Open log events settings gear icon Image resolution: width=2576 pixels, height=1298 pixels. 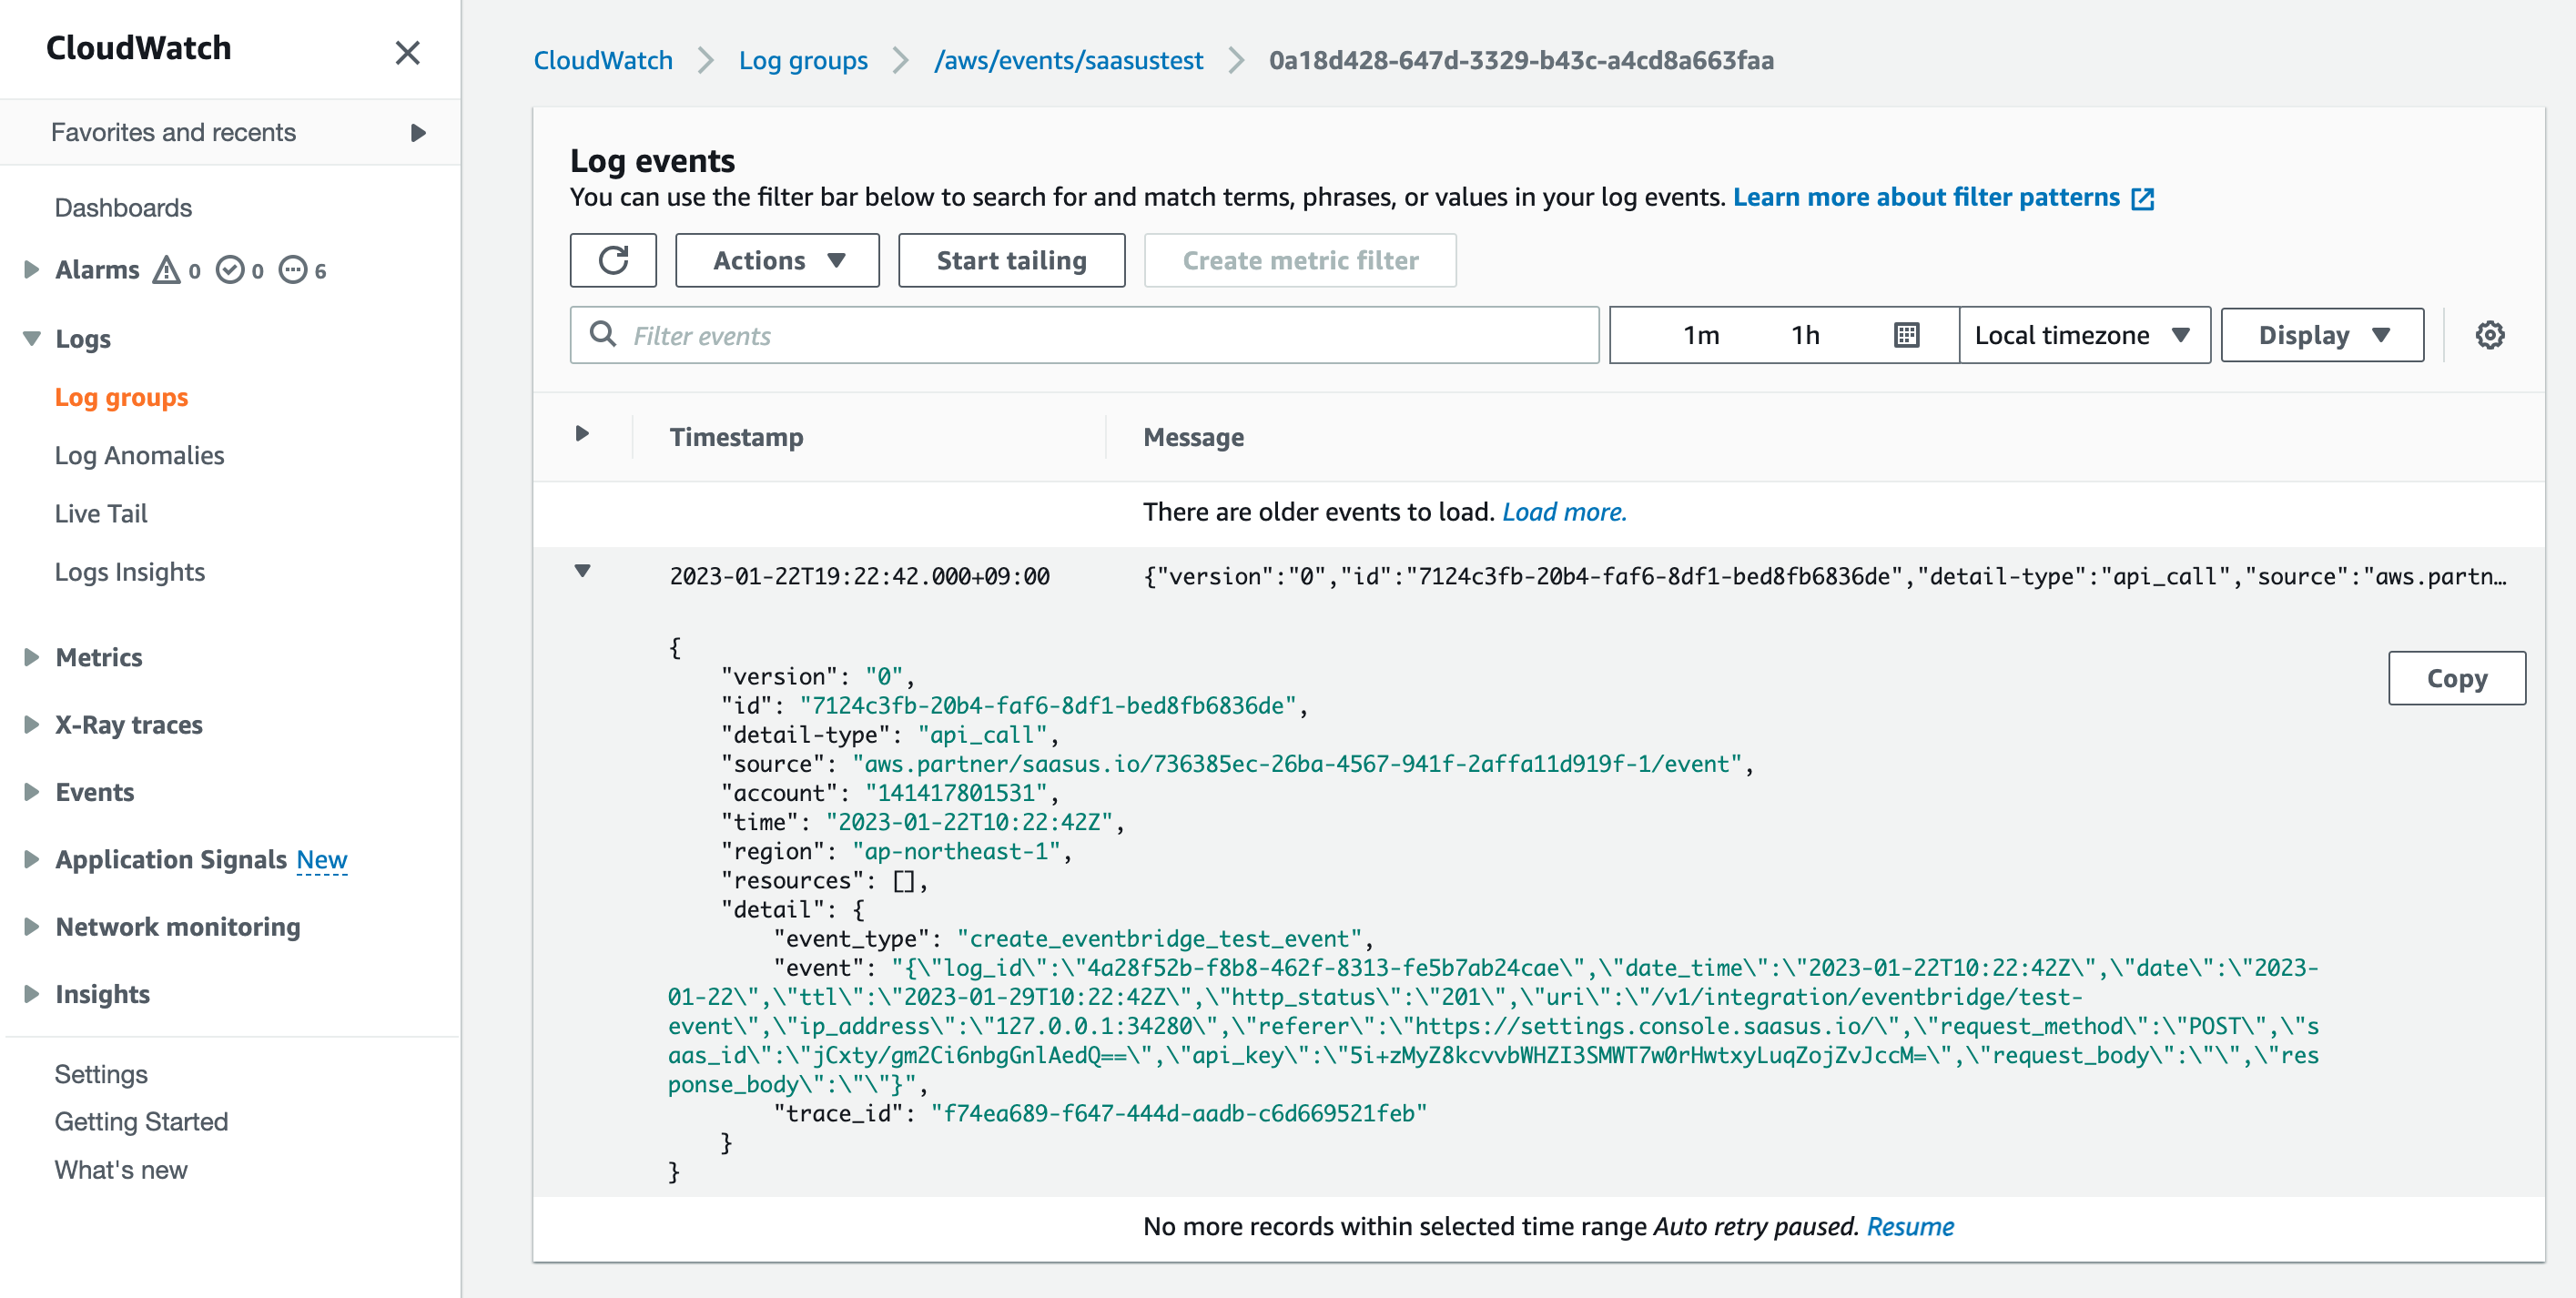point(2490,335)
